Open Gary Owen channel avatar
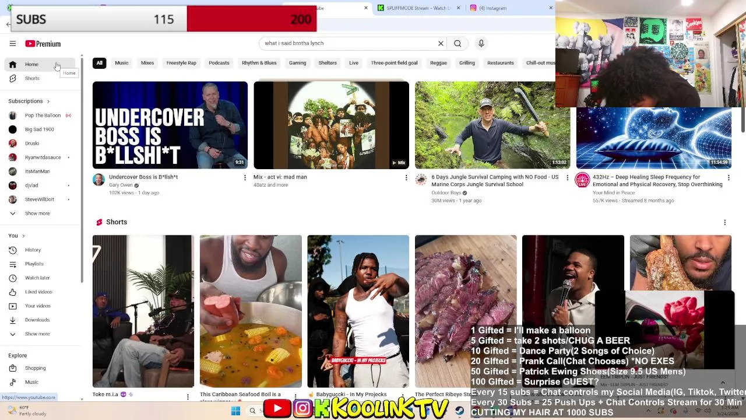746x420 pixels. [x=98, y=180]
